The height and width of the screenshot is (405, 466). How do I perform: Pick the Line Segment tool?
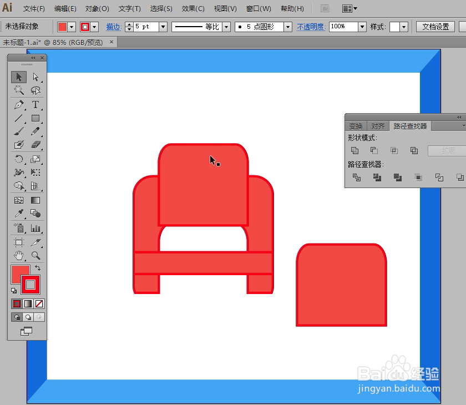(x=19, y=118)
